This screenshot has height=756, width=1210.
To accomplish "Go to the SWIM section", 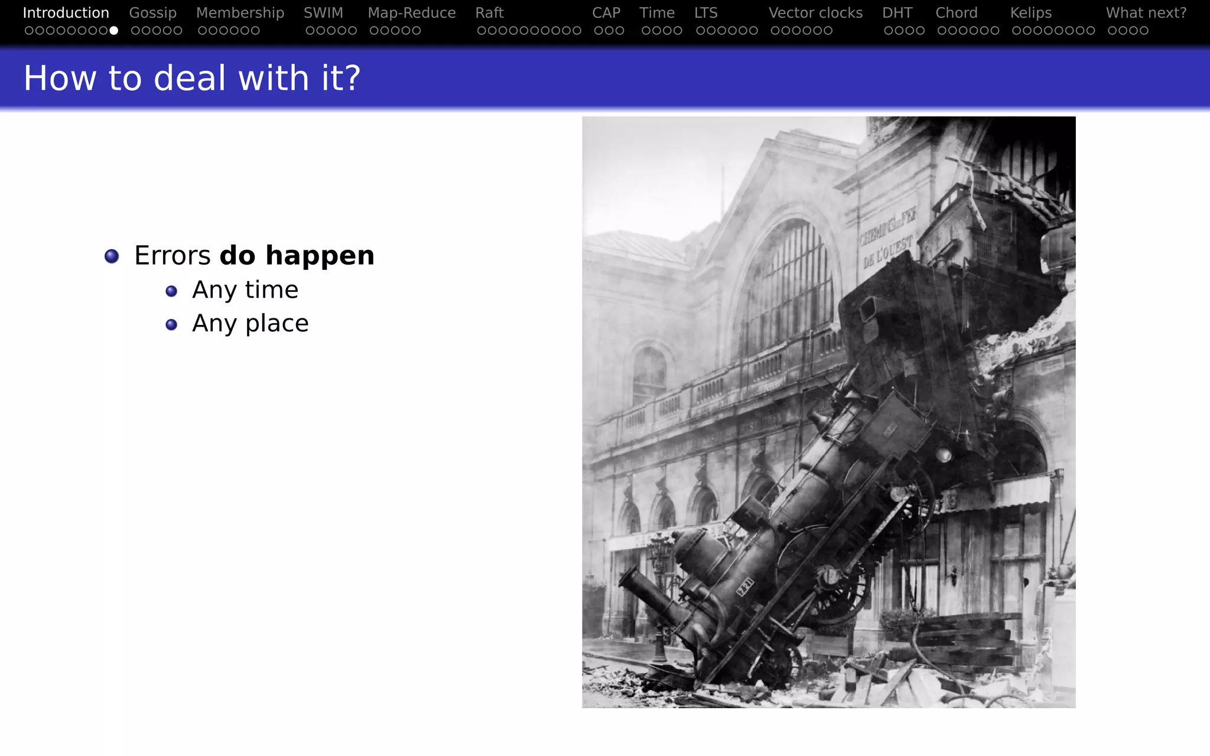I will click(323, 12).
